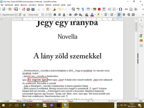
Task: Open font color dropdown arrow
Action: click(x=95, y=15)
